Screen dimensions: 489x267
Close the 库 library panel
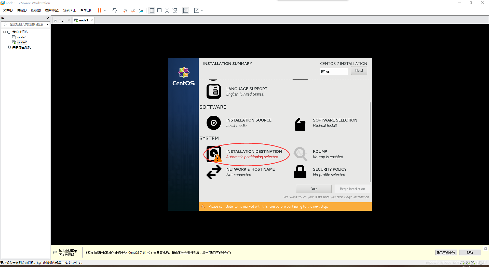point(47,18)
